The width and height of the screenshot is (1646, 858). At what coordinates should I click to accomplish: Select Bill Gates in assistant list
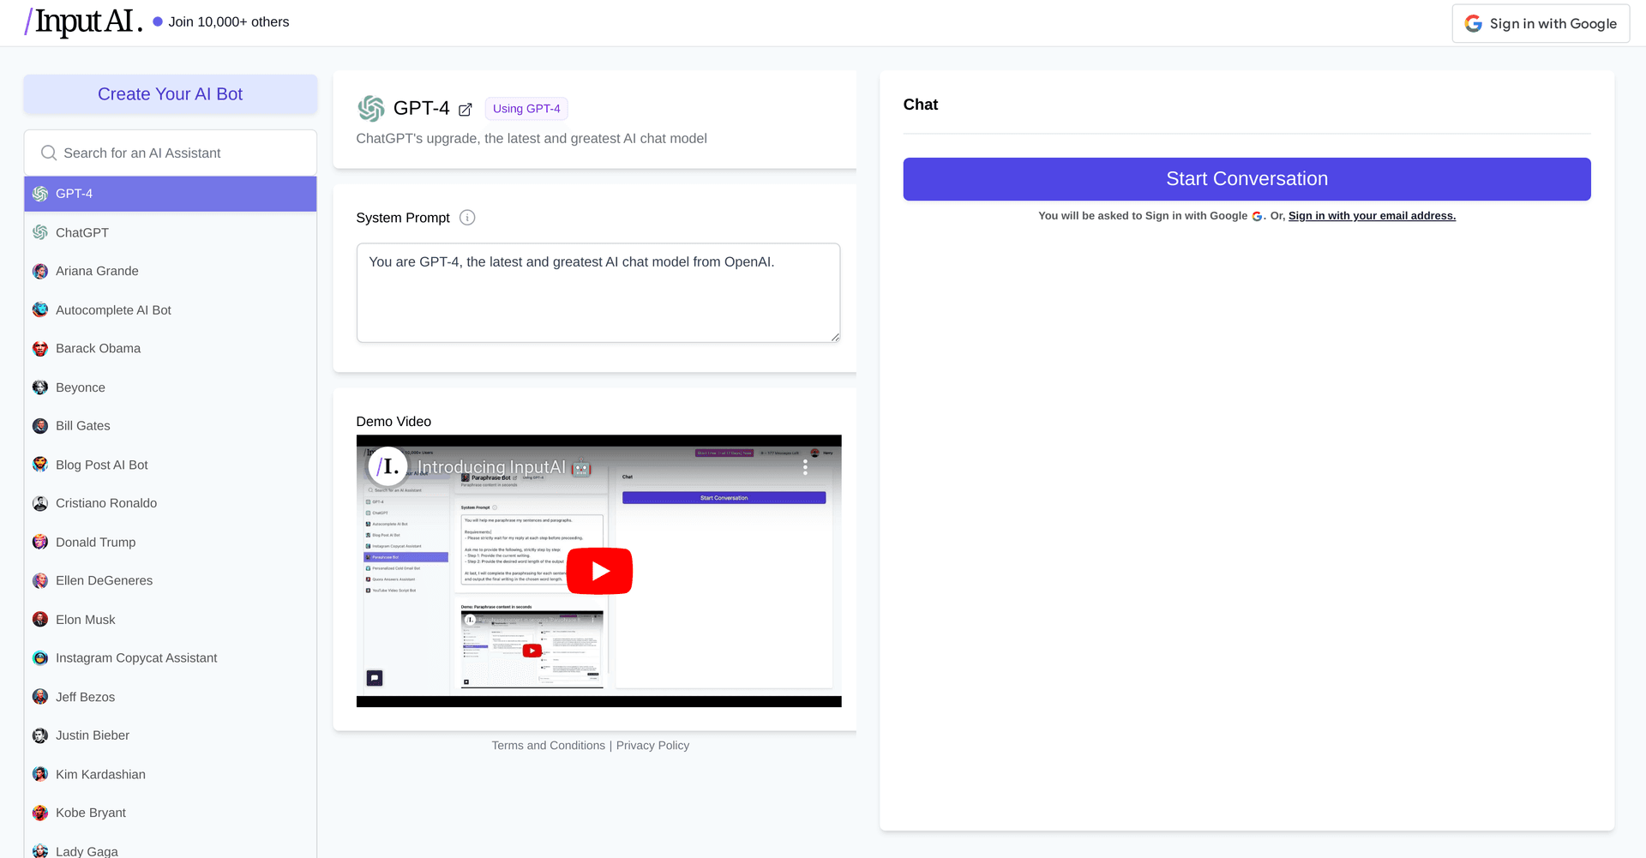171,426
